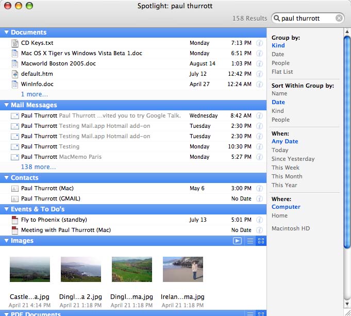This screenshot has height=316, width=351.
Task: Filter results to This Week
Action: [x=286, y=168]
